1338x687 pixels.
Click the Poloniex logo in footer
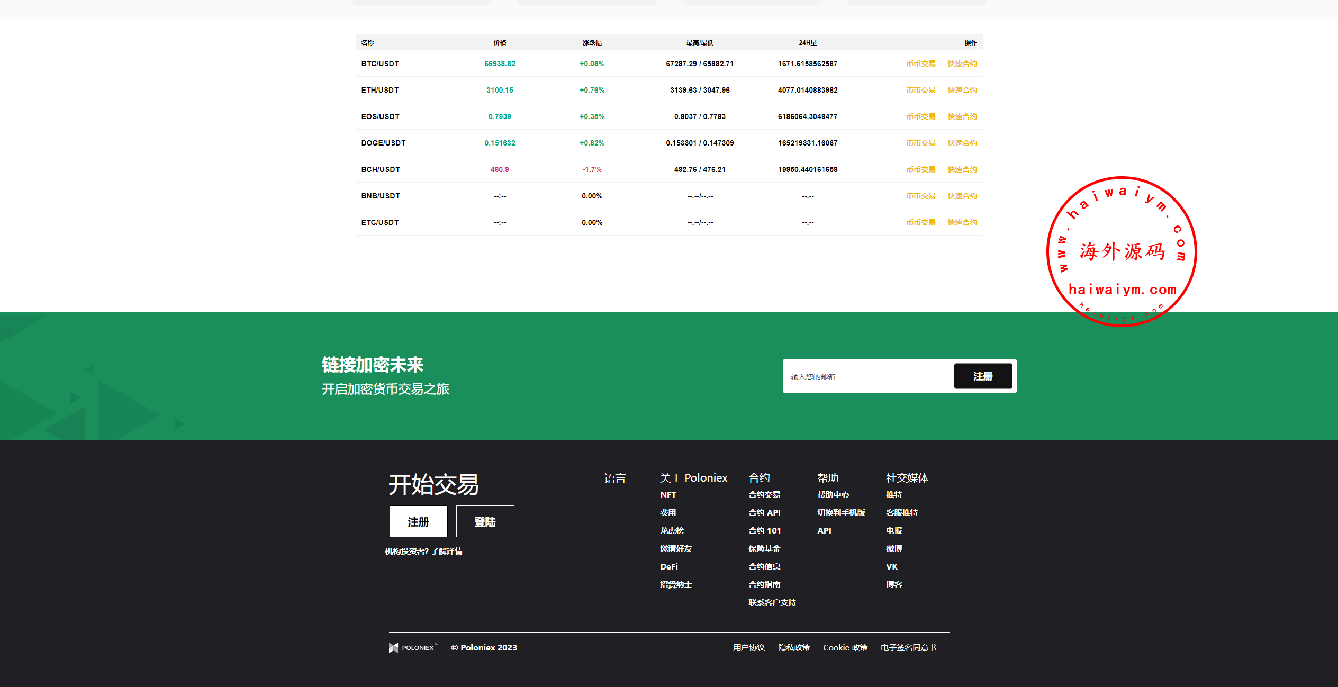pyautogui.click(x=413, y=647)
